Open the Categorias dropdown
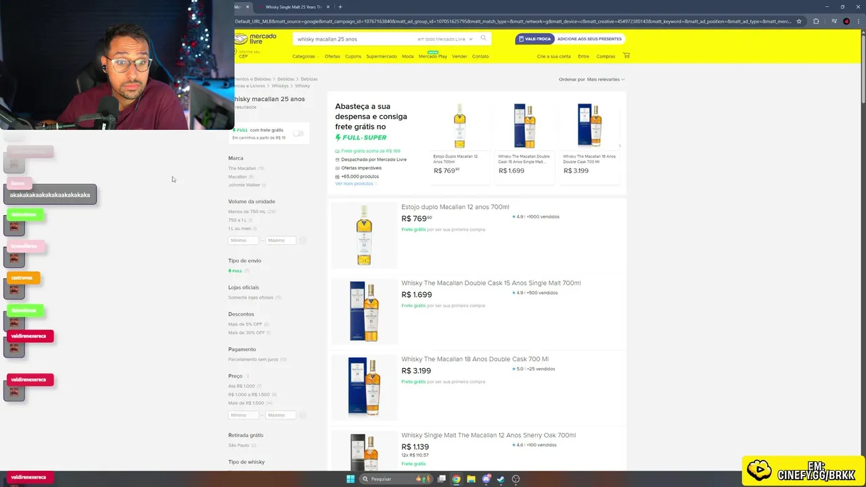 click(x=305, y=56)
